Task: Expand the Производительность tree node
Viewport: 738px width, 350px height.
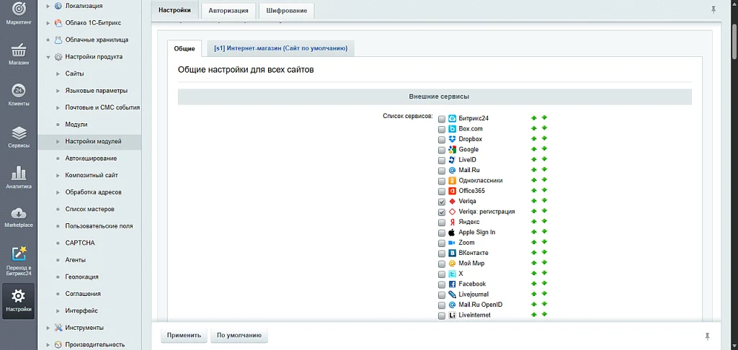Action: (48, 345)
